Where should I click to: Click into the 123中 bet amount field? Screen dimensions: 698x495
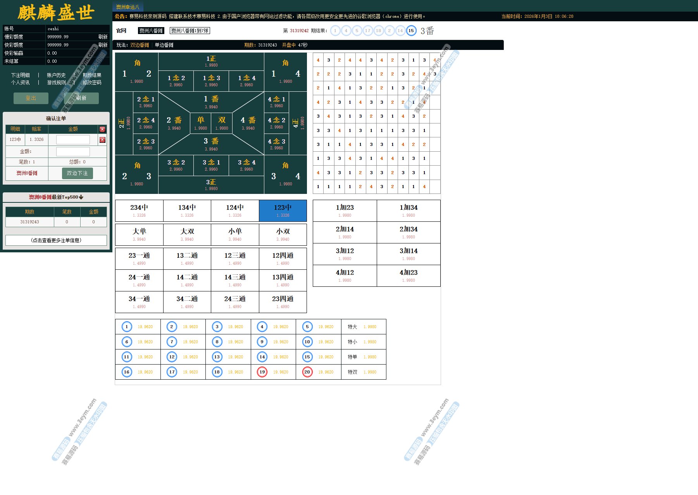73,140
